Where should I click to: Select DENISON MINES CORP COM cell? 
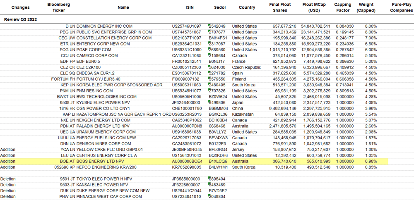pyautogui.click(x=103, y=144)
